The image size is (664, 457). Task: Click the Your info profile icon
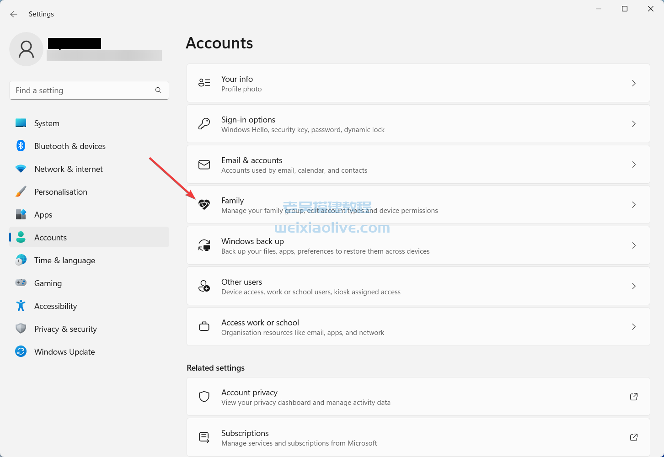coord(204,83)
